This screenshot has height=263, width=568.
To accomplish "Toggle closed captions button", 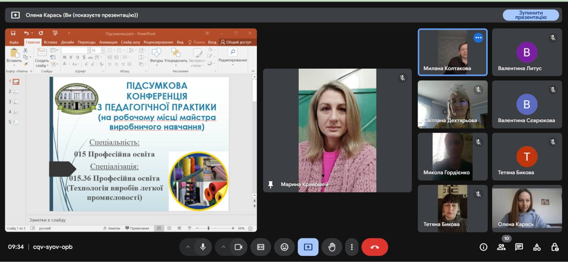I will 261,247.
